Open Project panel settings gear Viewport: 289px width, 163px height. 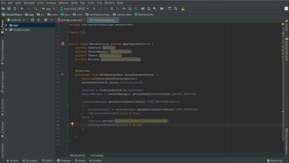click(46, 20)
